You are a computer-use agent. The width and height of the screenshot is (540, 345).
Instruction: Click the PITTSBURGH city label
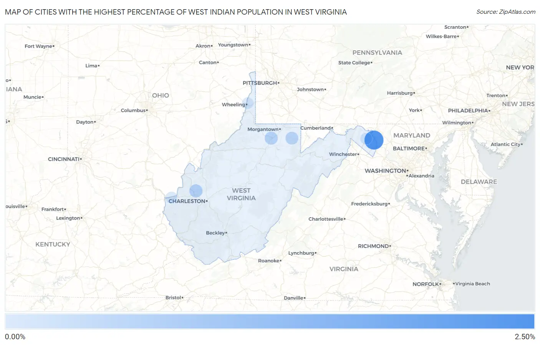[260, 83]
